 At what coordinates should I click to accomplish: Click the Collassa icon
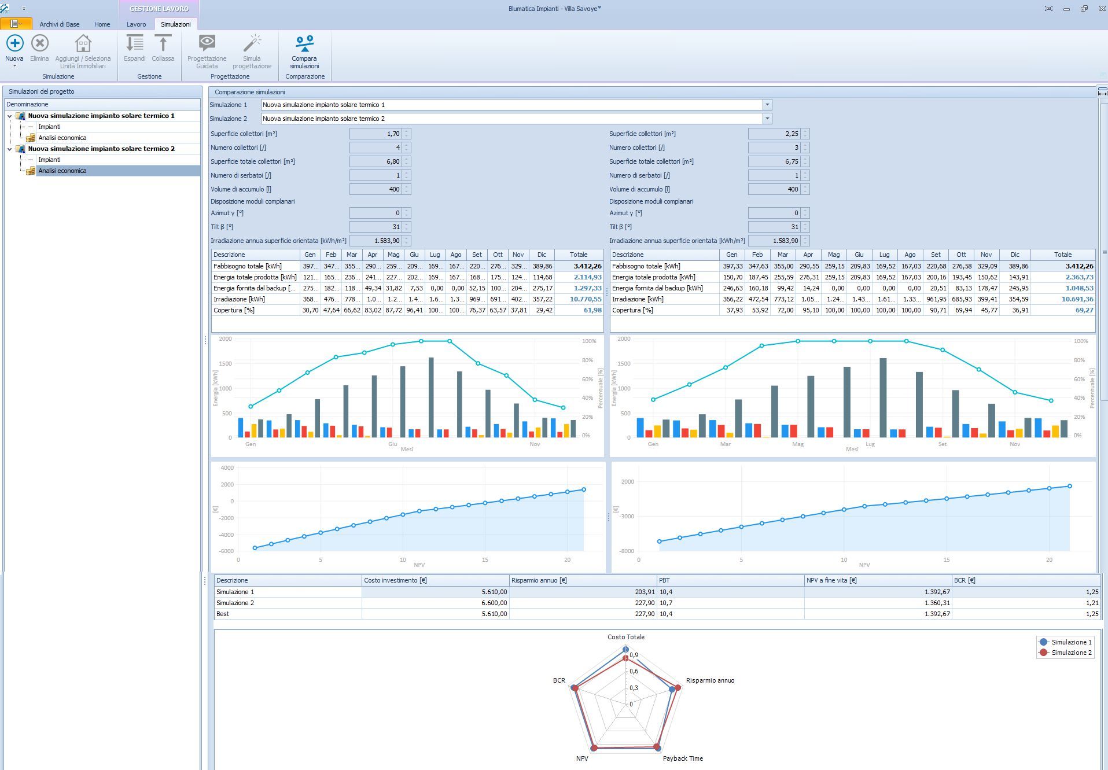tap(163, 44)
